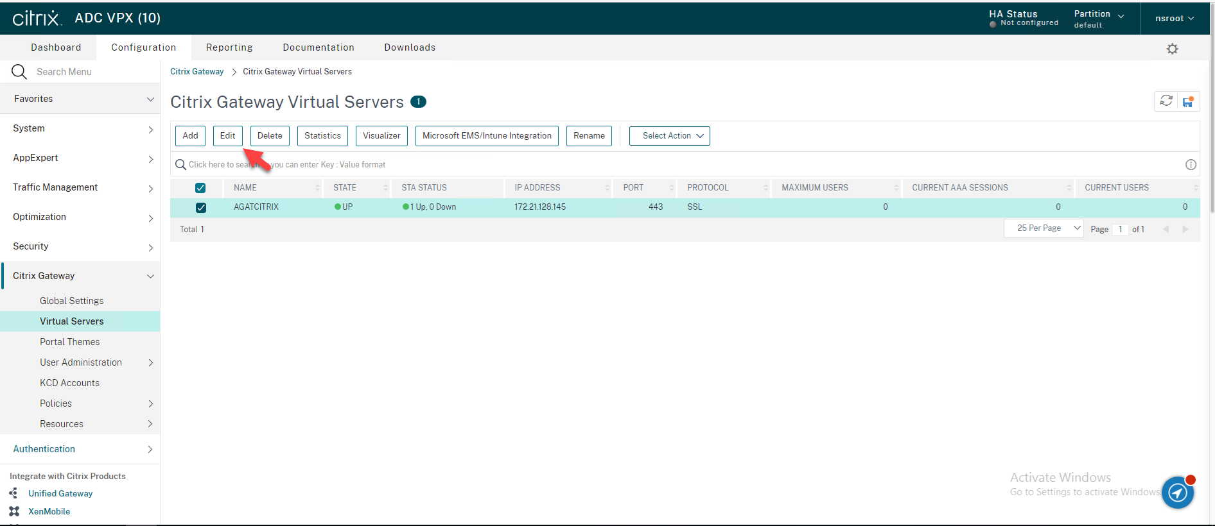The image size is (1215, 526).
Task: Expand the Traffic Management menu
Action: point(80,187)
